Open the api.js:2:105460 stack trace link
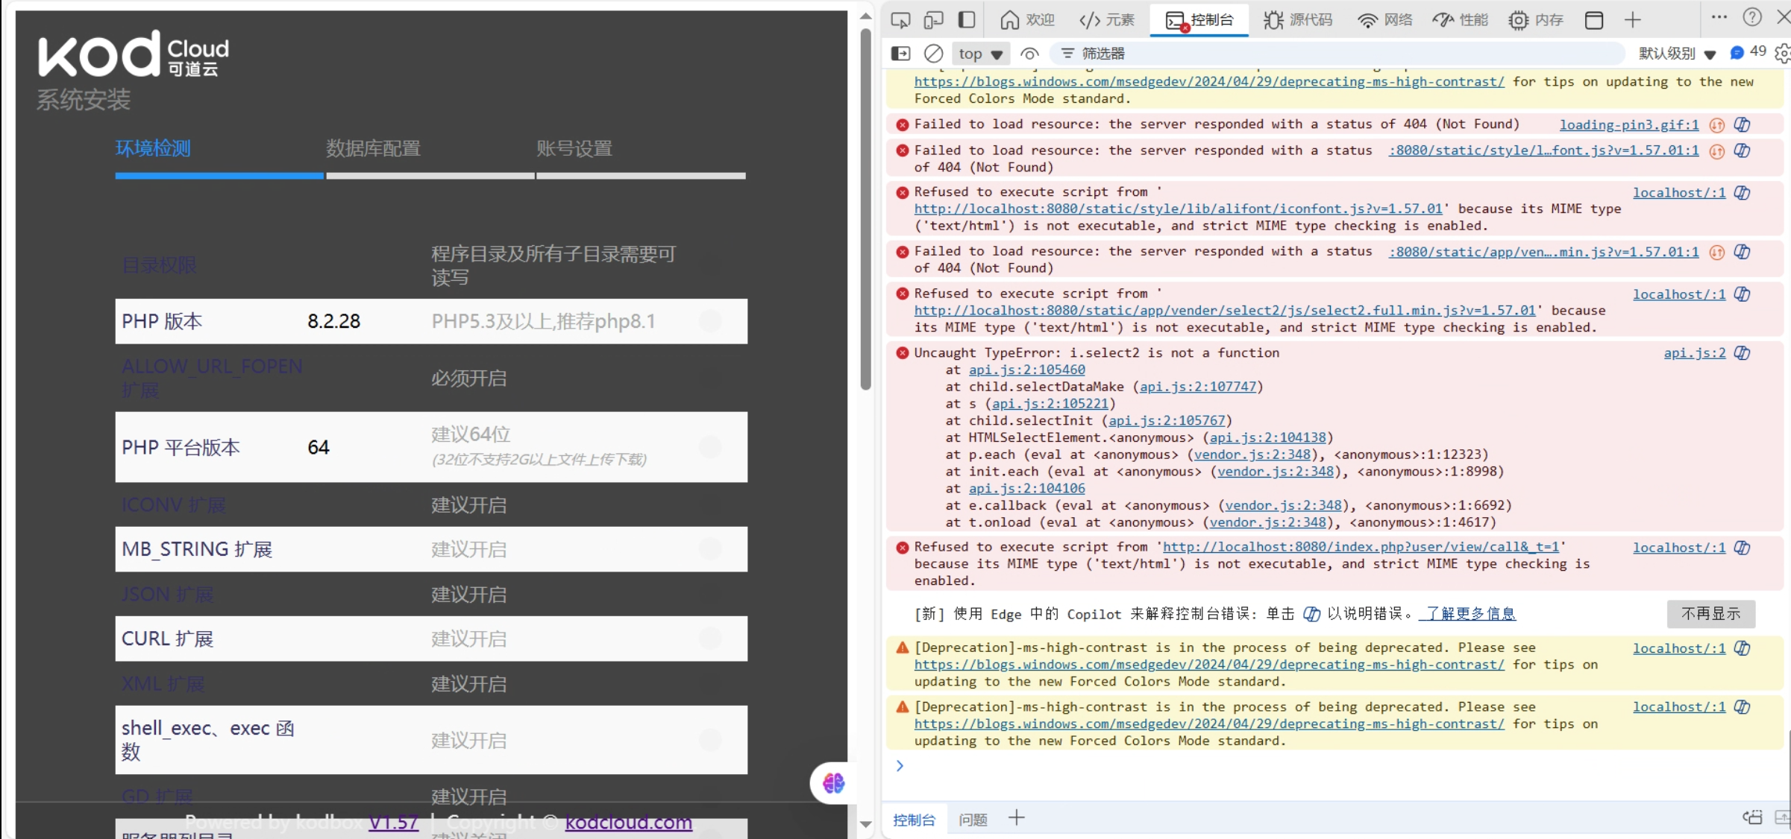Screen dimensions: 1791x839 pos(1027,370)
